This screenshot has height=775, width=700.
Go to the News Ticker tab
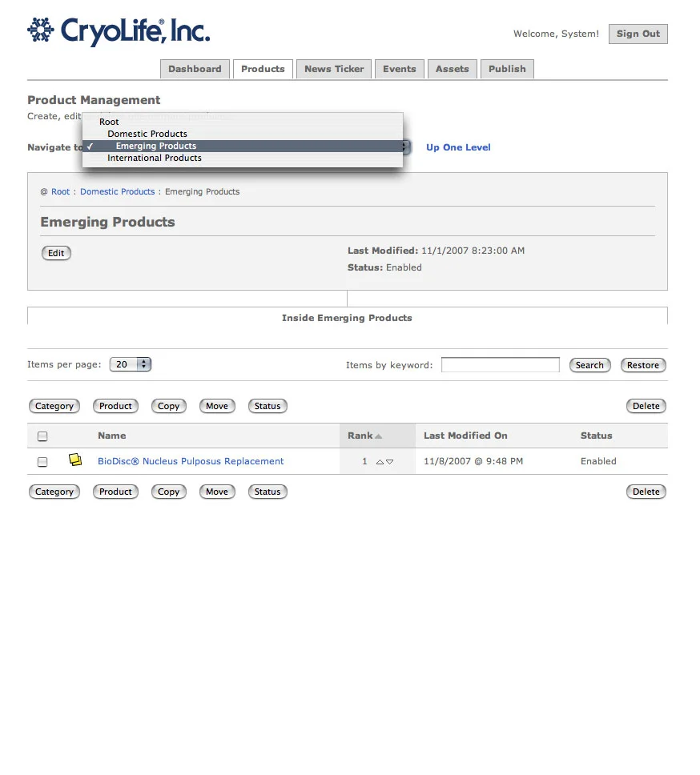[x=334, y=69]
